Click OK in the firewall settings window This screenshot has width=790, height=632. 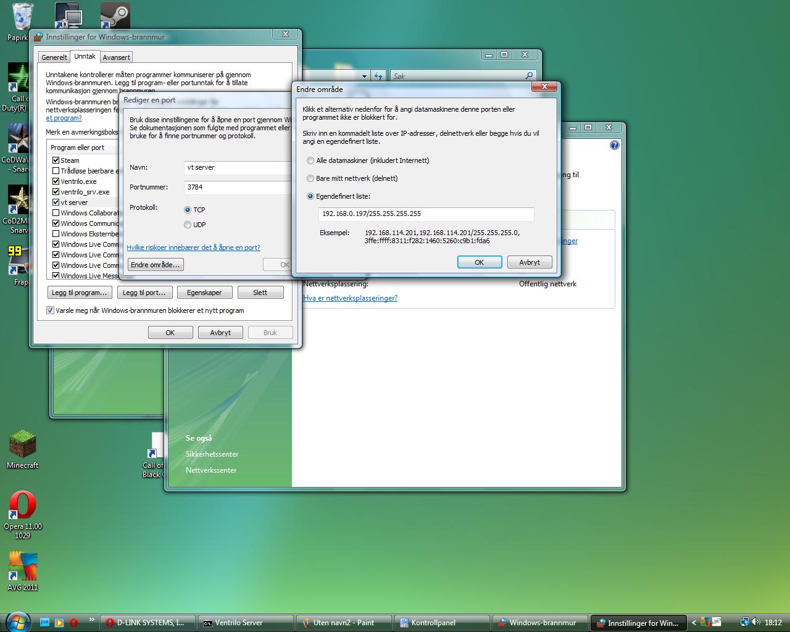170,333
